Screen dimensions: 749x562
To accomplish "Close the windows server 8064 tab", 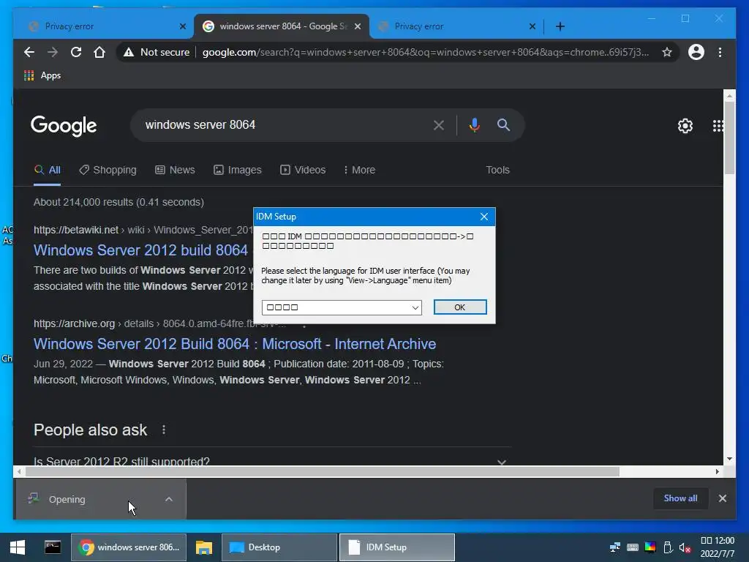I will [357, 26].
